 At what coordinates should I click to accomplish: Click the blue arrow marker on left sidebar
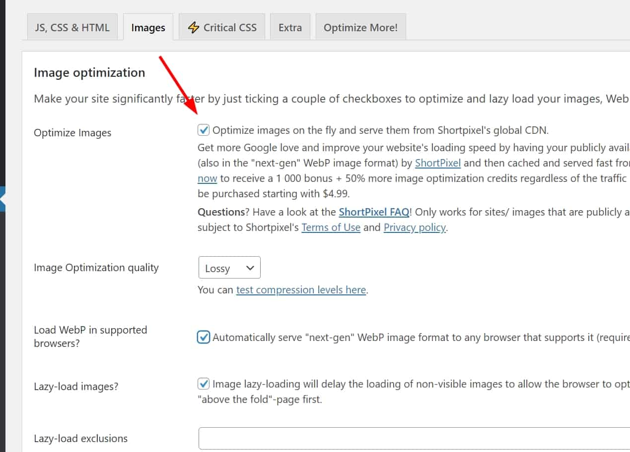coord(2,199)
